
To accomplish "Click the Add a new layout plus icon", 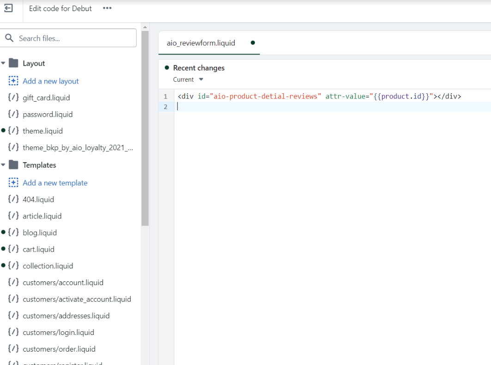I will click(x=13, y=81).
